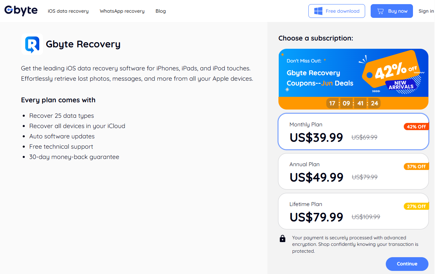The width and height of the screenshot is (435, 274).
Task: Pick the Lifetime Plan option
Action: click(x=353, y=211)
